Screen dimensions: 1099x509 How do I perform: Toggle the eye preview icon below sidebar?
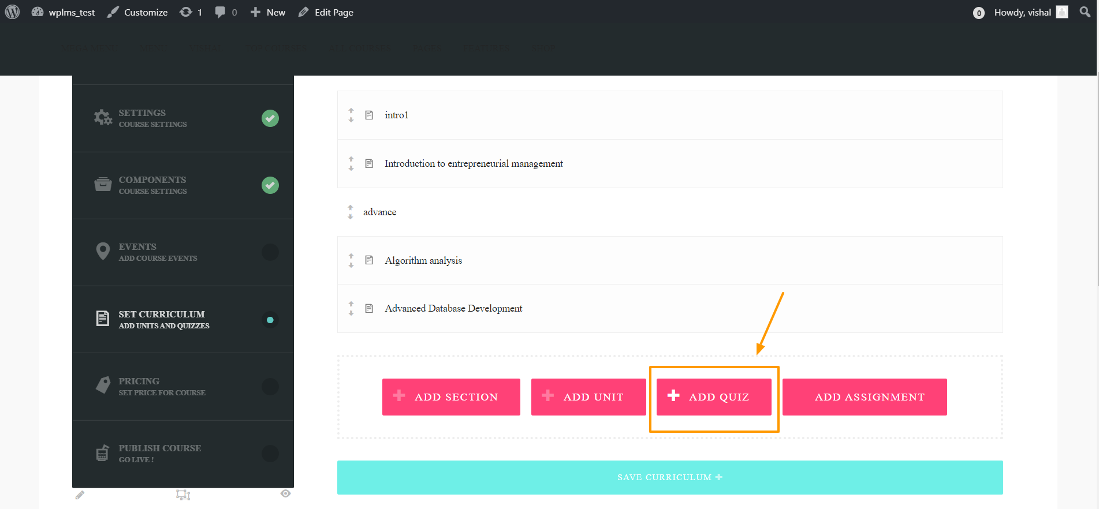pos(285,493)
